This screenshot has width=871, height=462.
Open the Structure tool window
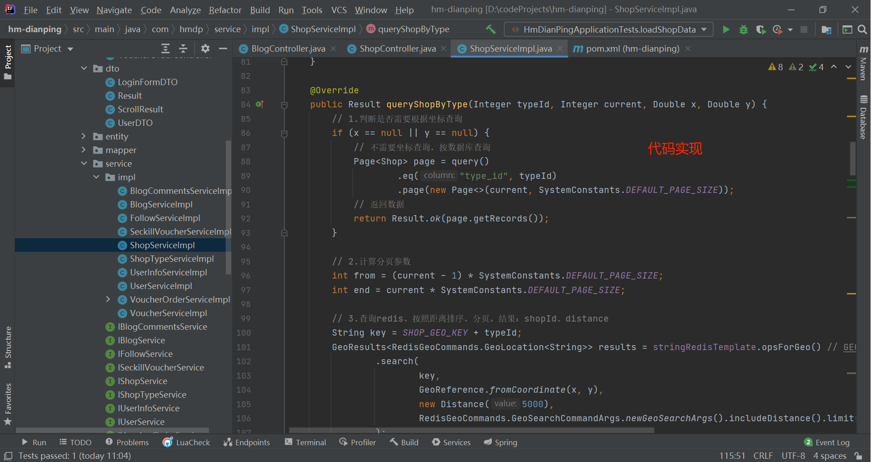[8, 346]
